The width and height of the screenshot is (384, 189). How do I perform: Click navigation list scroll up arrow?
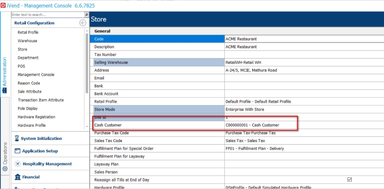pyautogui.click(x=87, y=31)
